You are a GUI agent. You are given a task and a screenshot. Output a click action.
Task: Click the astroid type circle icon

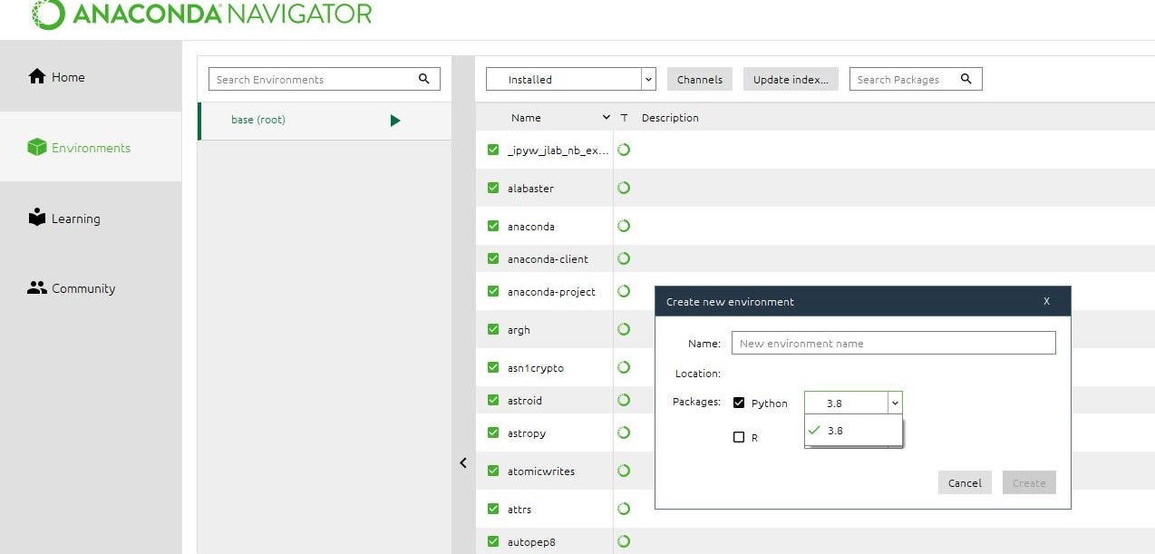(x=624, y=400)
